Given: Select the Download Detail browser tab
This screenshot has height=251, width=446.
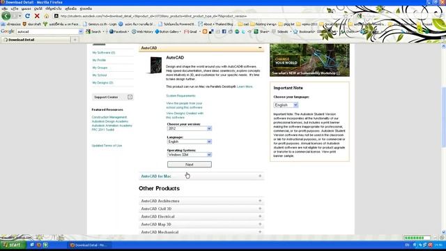Looking at the screenshot, I should [x=36, y=40].
